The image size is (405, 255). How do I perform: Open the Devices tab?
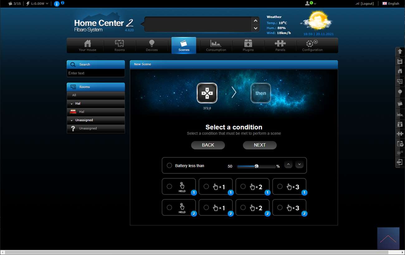(152, 45)
